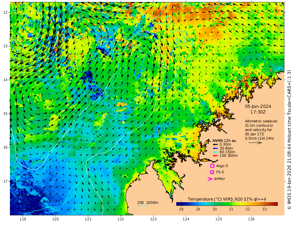The height and width of the screenshot is (225, 291).
Task: Click the 0-30m depth label
Action: point(225,145)
